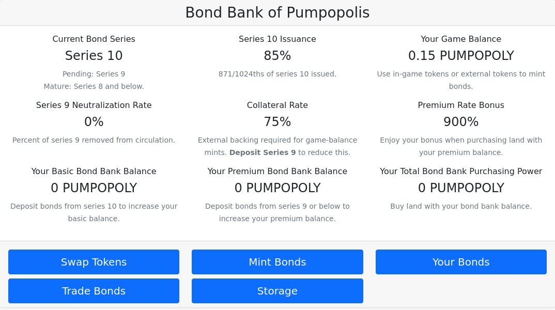Select the 0.15 PUMPOPOLY game balance
This screenshot has height=310, width=555.
(x=461, y=56)
